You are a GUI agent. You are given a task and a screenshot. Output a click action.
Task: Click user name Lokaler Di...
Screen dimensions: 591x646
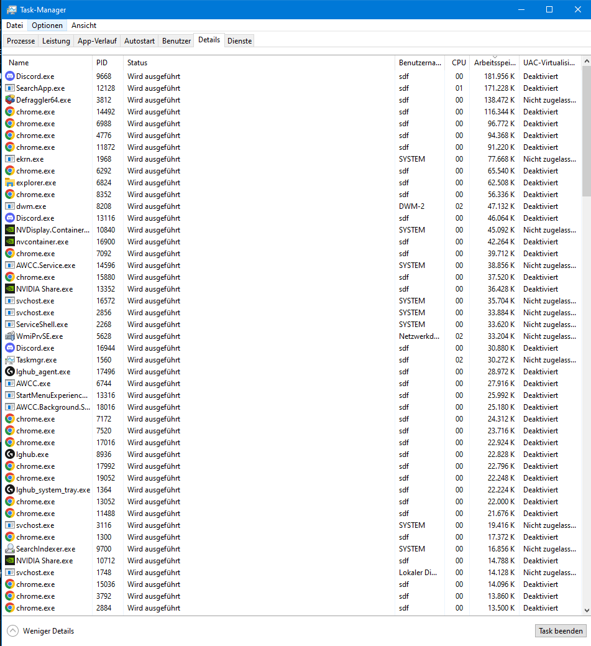(x=418, y=573)
